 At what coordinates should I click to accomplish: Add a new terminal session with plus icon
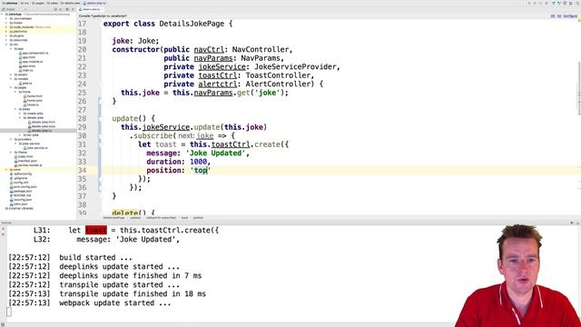click(x=4, y=230)
